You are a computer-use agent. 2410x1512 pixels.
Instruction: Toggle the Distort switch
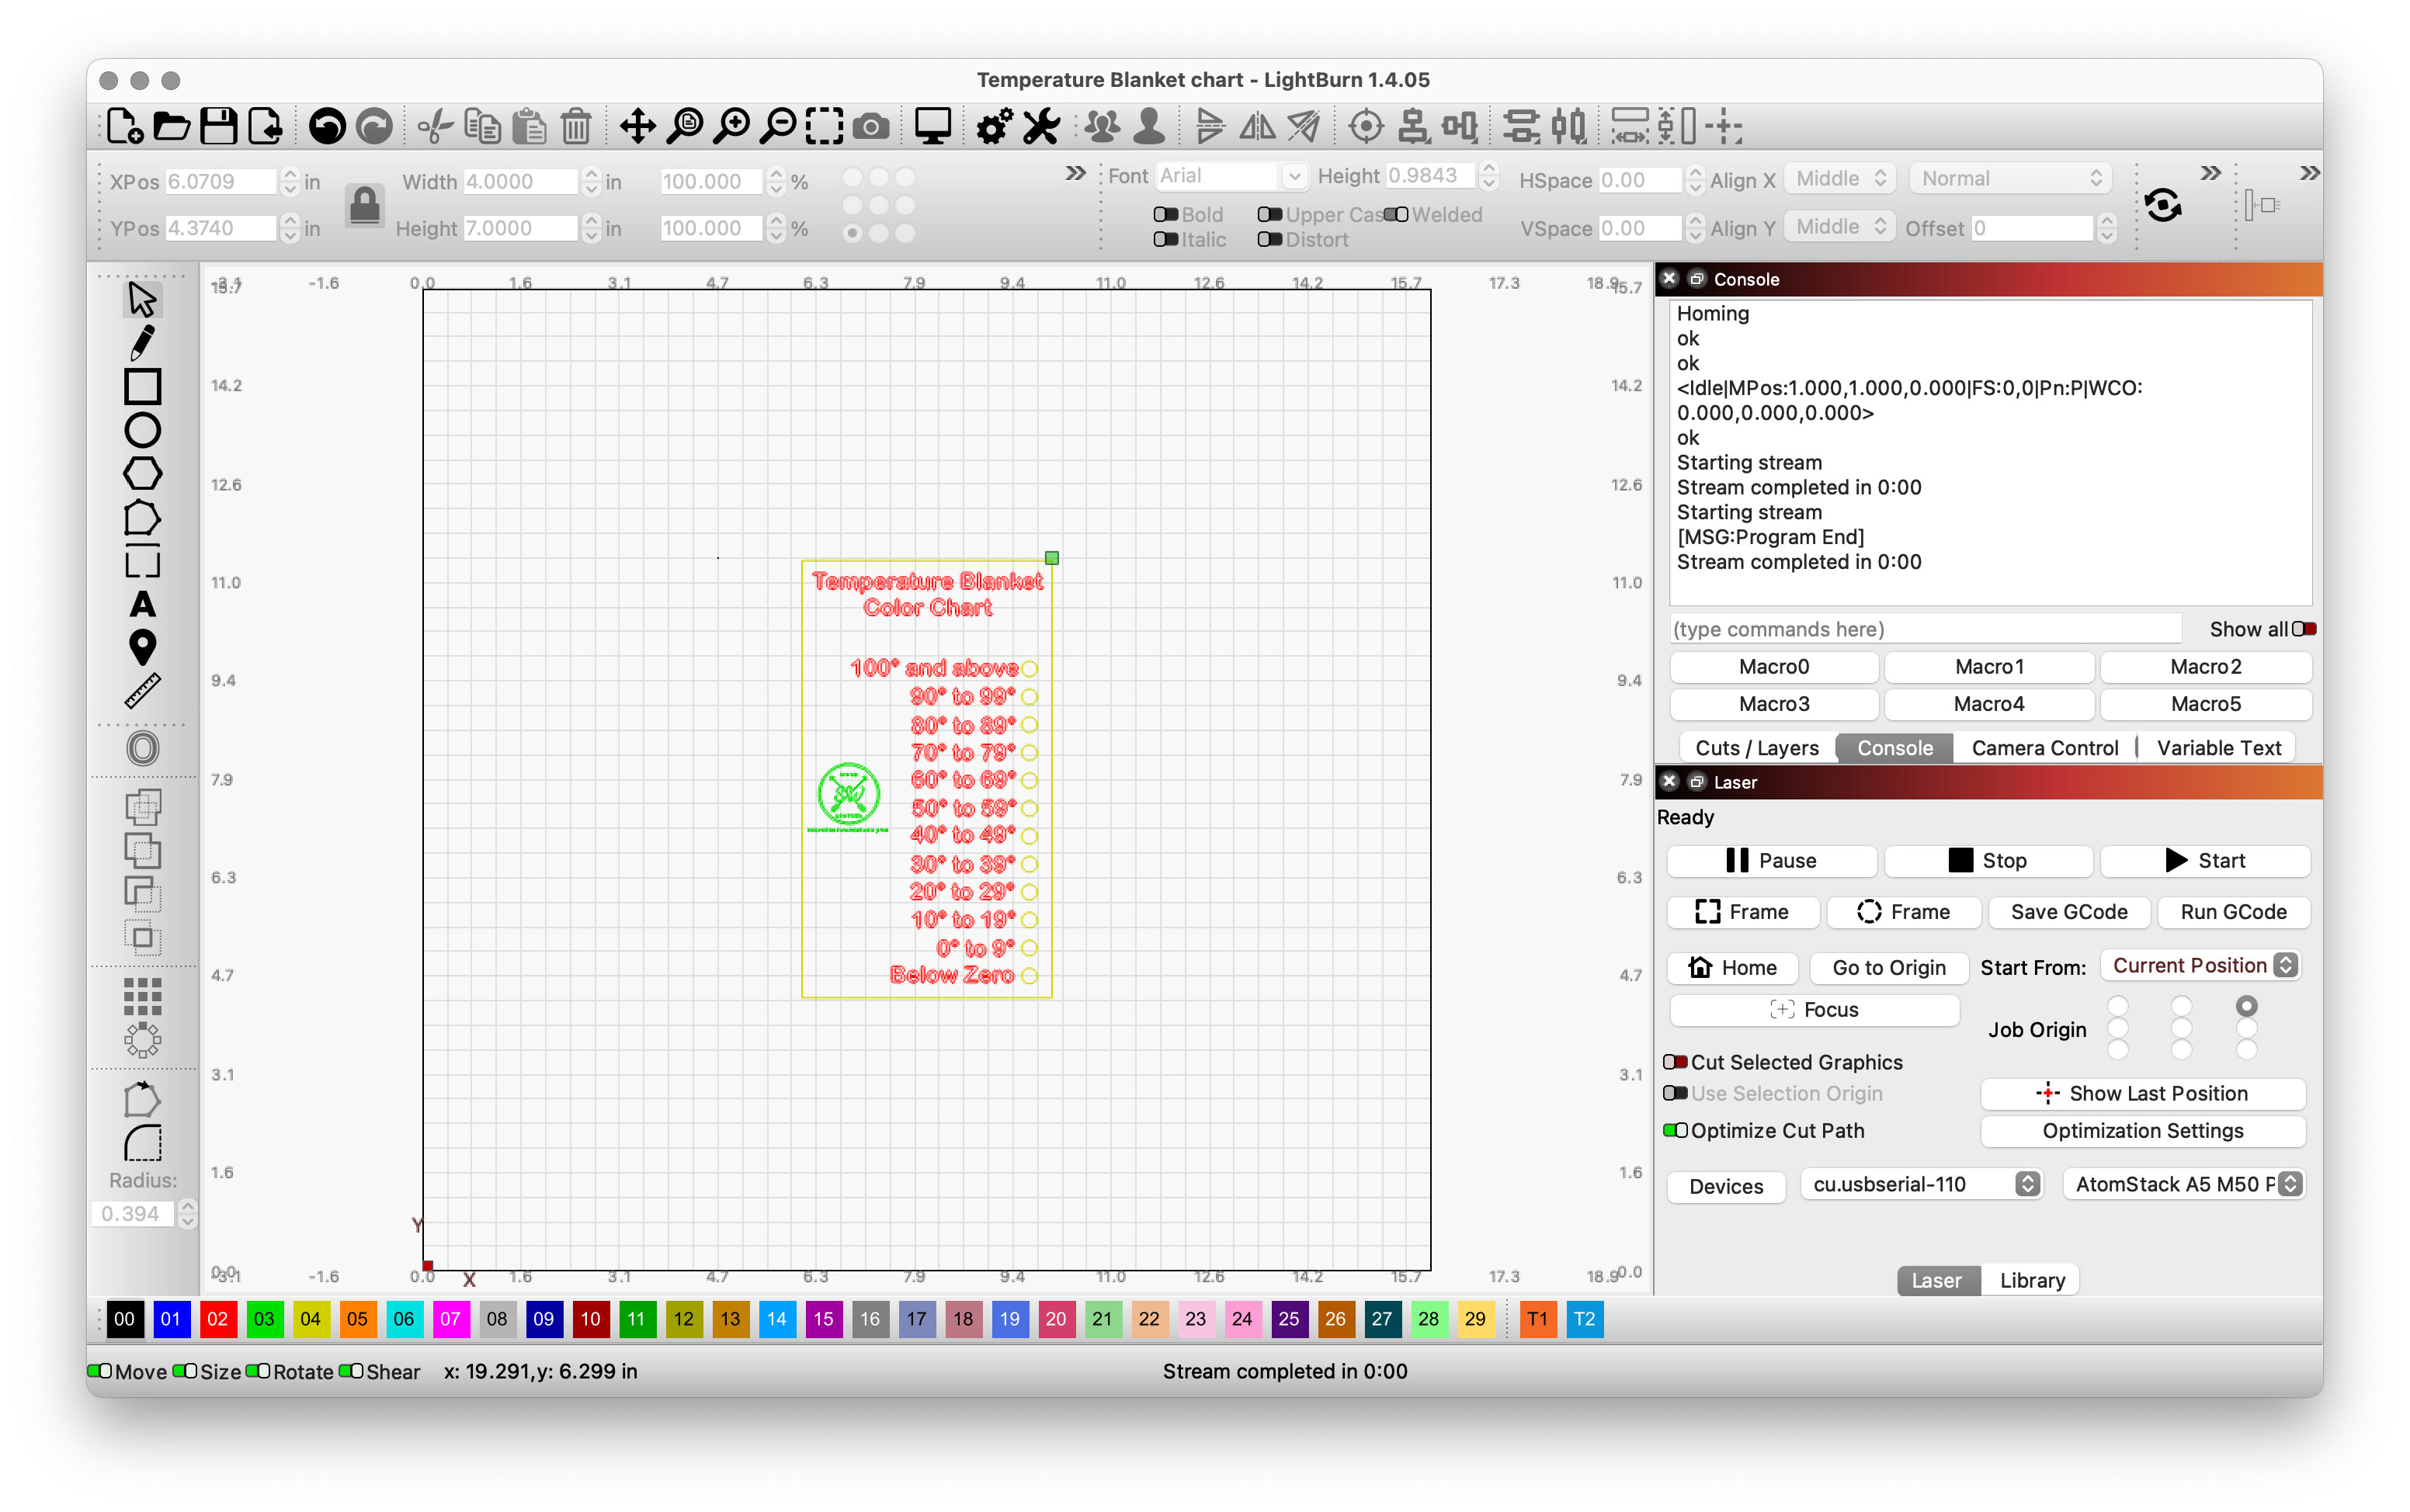[1270, 239]
